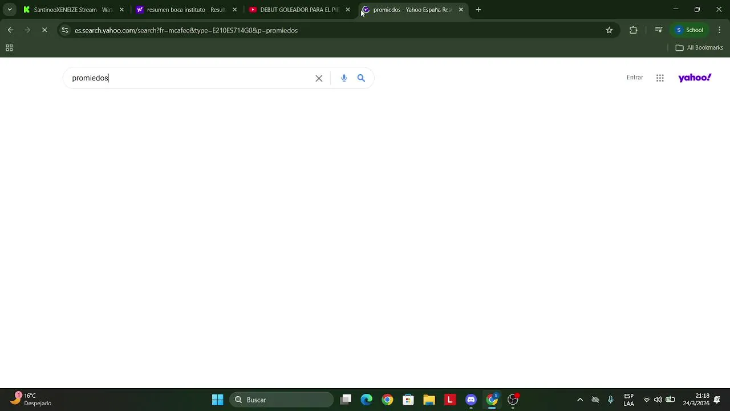The image size is (730, 411).
Task: Start voice search with microphone
Action: pyautogui.click(x=344, y=78)
